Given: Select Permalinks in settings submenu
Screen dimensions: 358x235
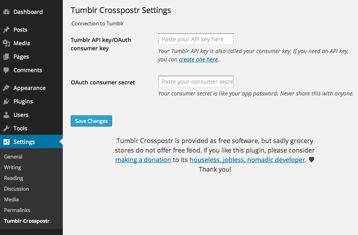Looking at the screenshot, I should pos(17,210).
